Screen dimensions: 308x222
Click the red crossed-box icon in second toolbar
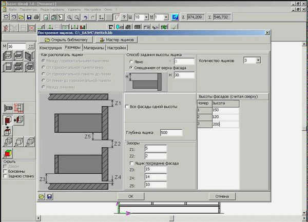pos(31,28)
